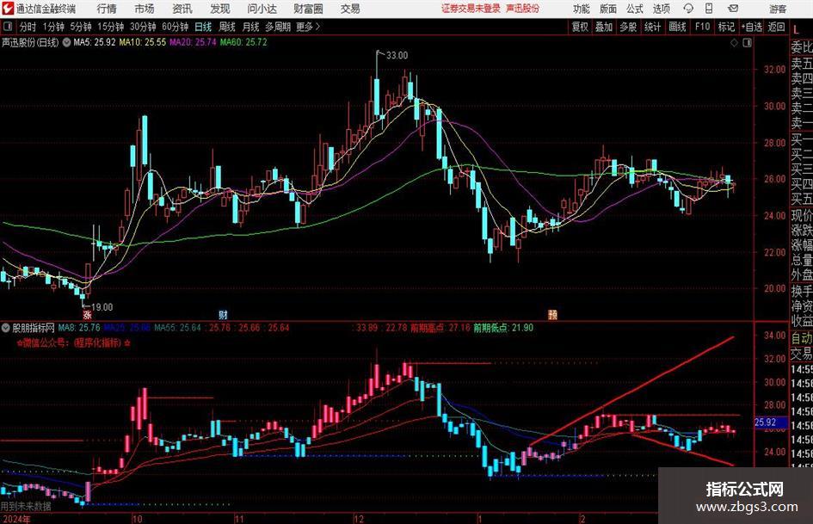Open the 问小达 menu
Screen dimensions: 813x524
(262, 9)
